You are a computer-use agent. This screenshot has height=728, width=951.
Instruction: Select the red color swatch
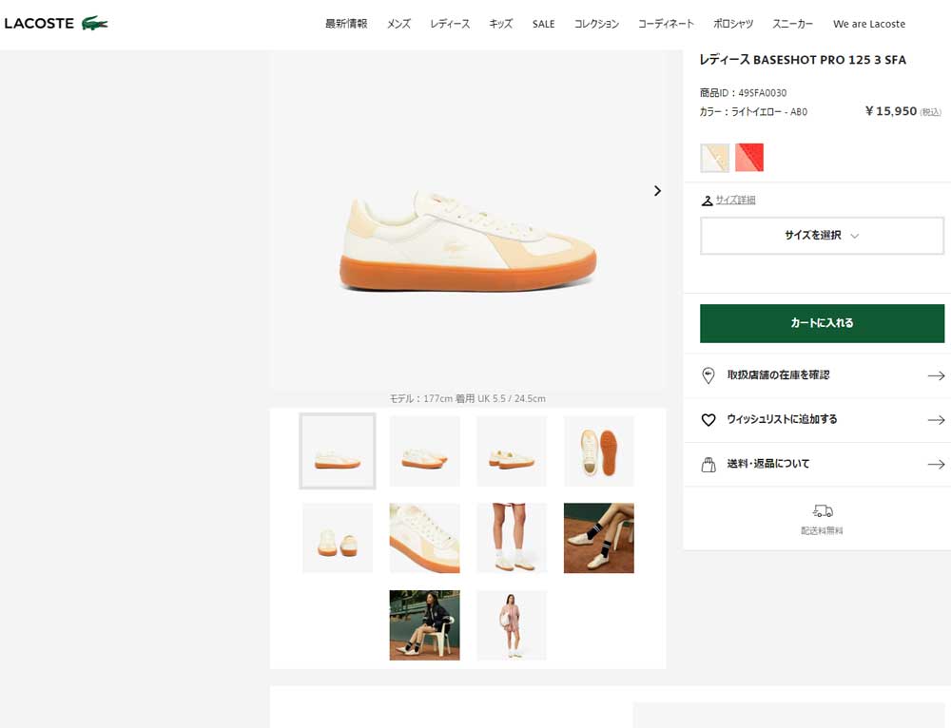749,158
